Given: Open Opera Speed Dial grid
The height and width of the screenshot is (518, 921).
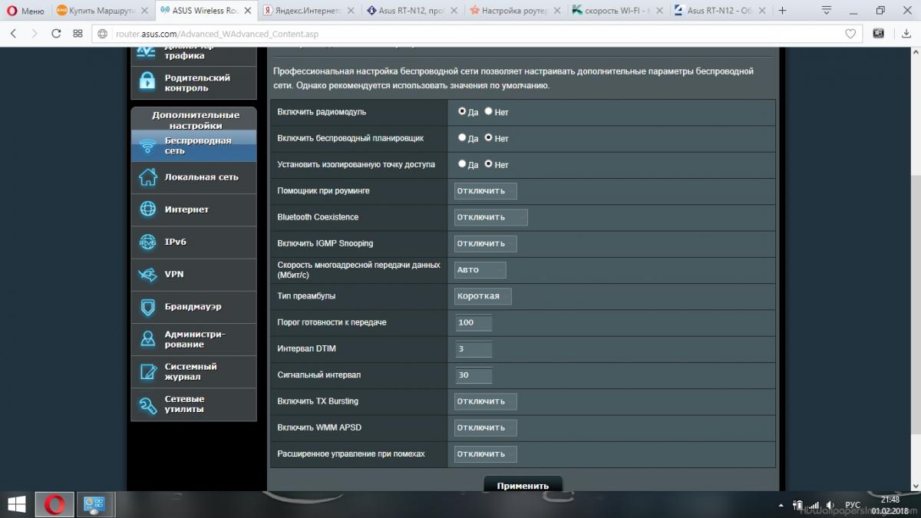Looking at the screenshot, I should coord(78,34).
